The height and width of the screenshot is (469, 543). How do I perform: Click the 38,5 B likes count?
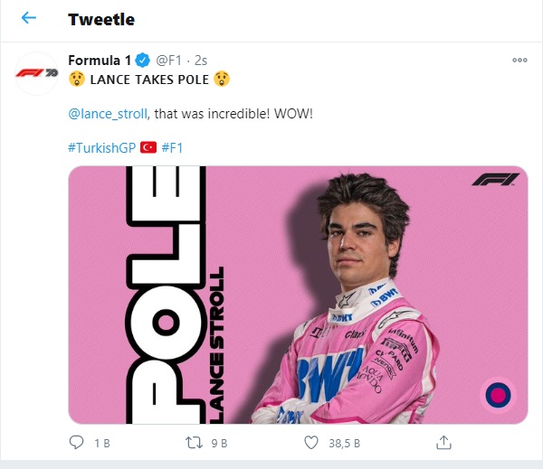345,443
